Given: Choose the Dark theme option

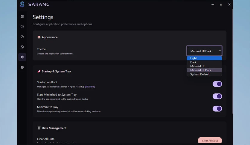Looking at the screenshot, I should click(x=204, y=62).
